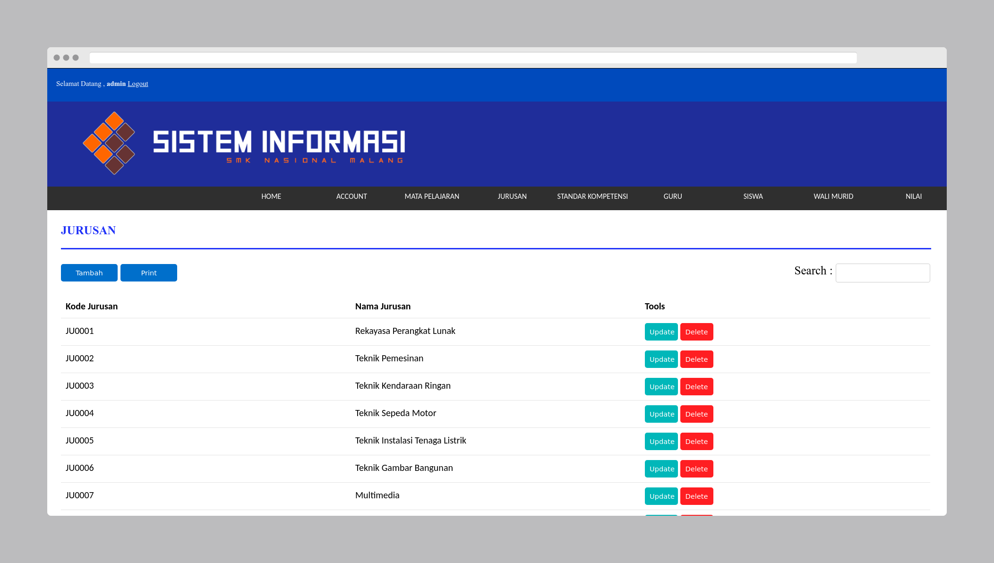This screenshot has width=994, height=563.
Task: Delete the Teknik Sepeda Motor entry
Action: pyautogui.click(x=696, y=414)
